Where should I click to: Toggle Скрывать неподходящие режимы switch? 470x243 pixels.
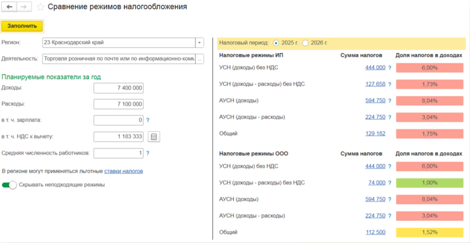[10, 185]
